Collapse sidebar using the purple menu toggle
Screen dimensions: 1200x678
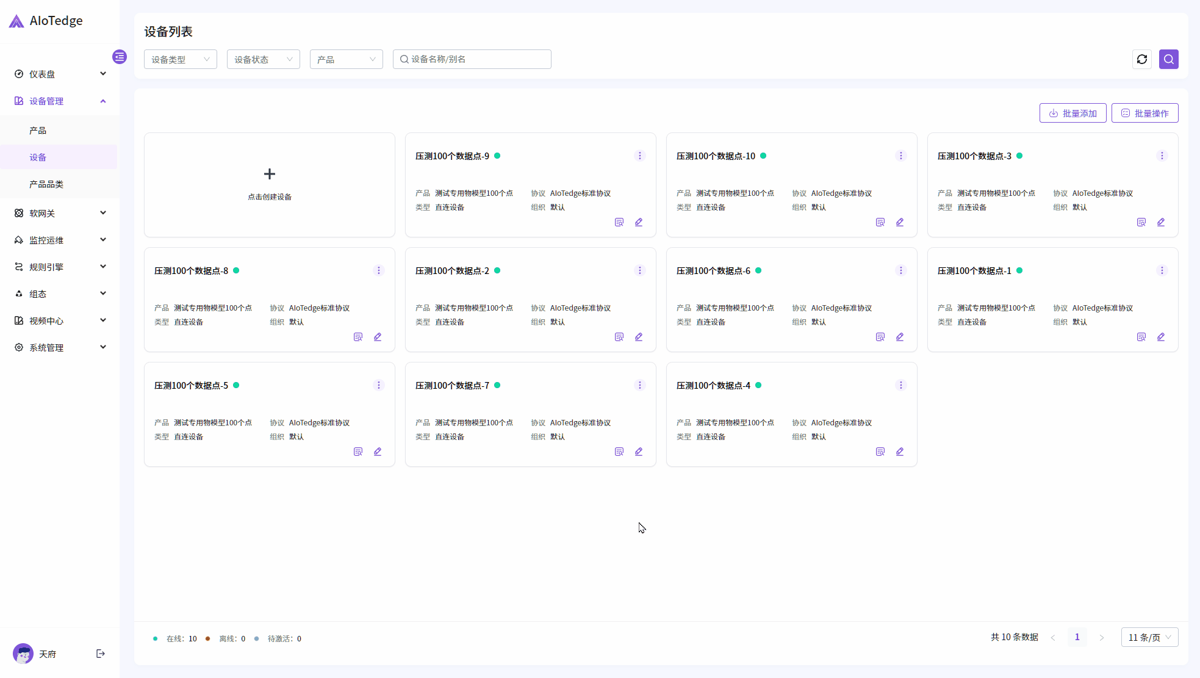120,57
